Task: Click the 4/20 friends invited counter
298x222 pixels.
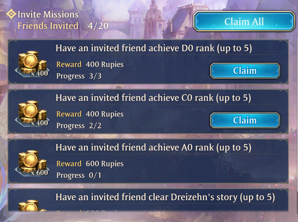Action: (98, 26)
